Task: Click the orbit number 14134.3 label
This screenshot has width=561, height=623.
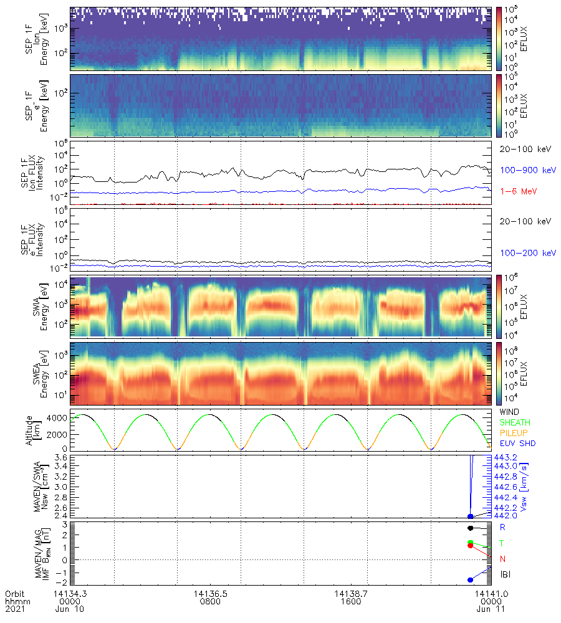Action: [70, 594]
